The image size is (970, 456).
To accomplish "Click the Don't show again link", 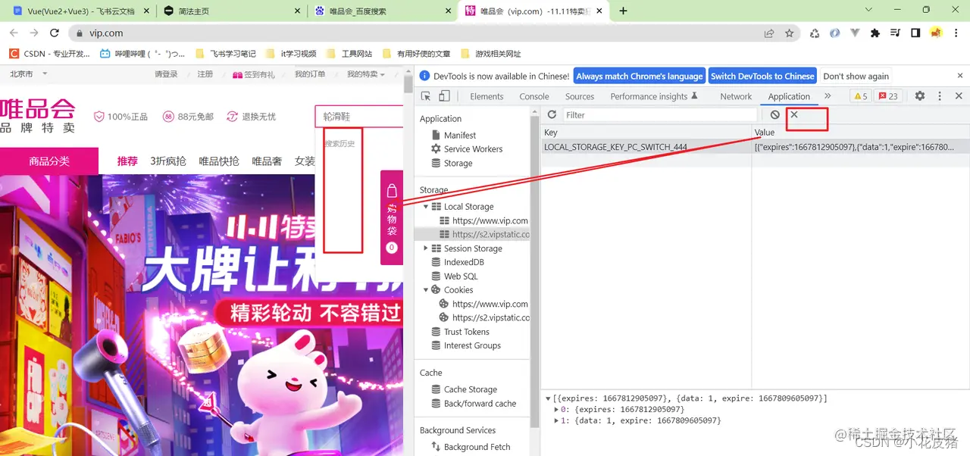I will coord(856,76).
